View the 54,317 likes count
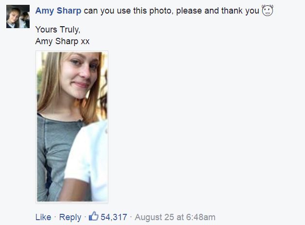Screen dimensions: 305x225 click(x=114, y=217)
